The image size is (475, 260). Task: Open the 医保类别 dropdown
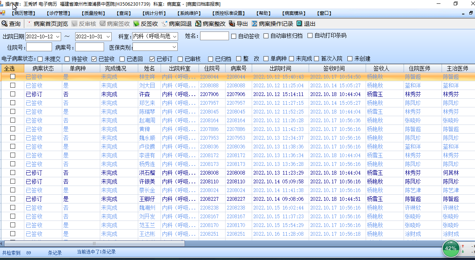click(175, 47)
